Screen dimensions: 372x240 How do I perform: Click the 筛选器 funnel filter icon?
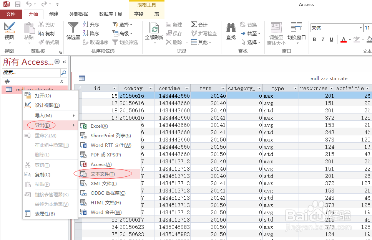pos(73,28)
